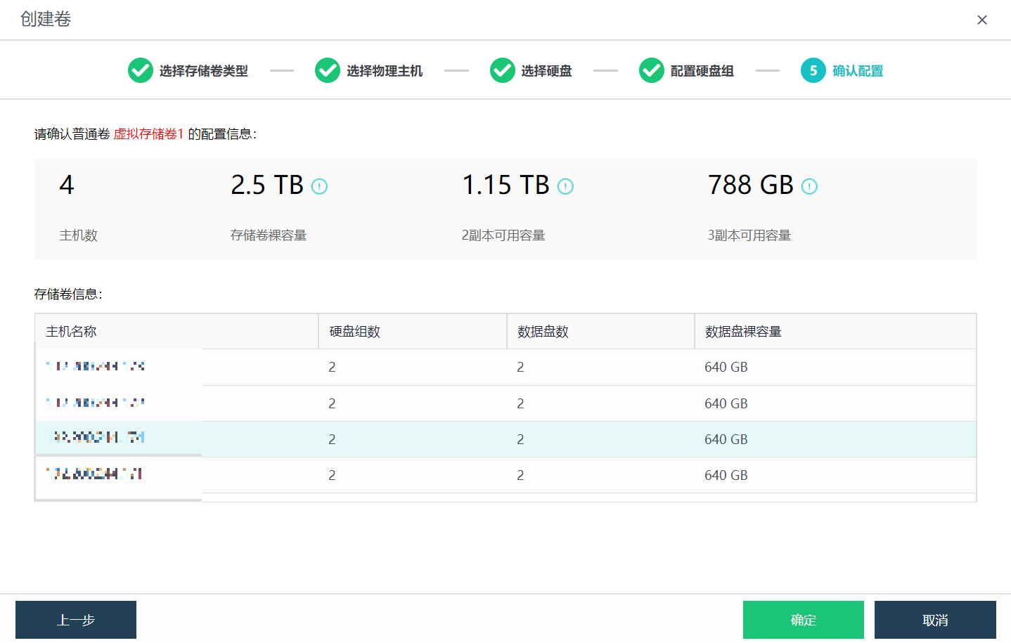Image resolution: width=1011 pixels, height=643 pixels.
Task: Click the info icon next to 2.5 TB
Action: coord(319,186)
